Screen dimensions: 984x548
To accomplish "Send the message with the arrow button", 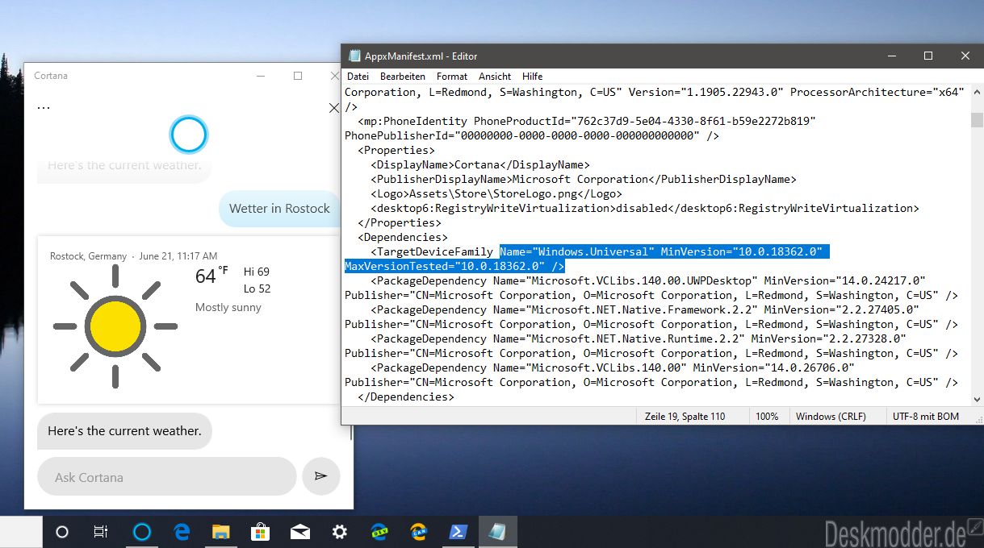I will [321, 476].
